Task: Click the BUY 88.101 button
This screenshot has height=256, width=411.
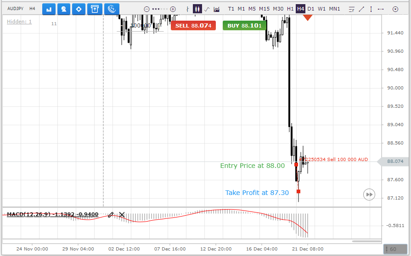Action: coord(244,26)
